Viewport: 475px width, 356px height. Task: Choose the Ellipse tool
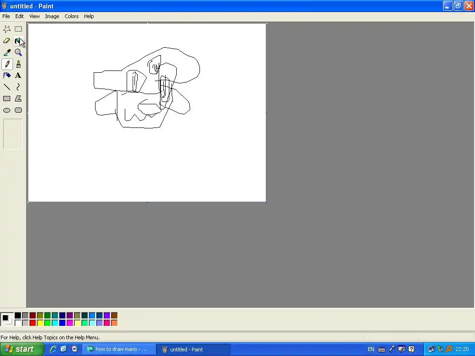point(6,110)
